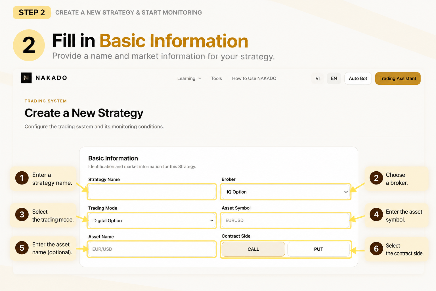Open the How to Use NAKADO page
436x291 pixels.
(x=254, y=78)
